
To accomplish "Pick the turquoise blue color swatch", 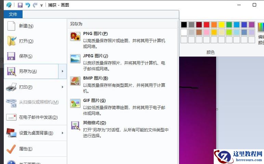I will 237,25.
